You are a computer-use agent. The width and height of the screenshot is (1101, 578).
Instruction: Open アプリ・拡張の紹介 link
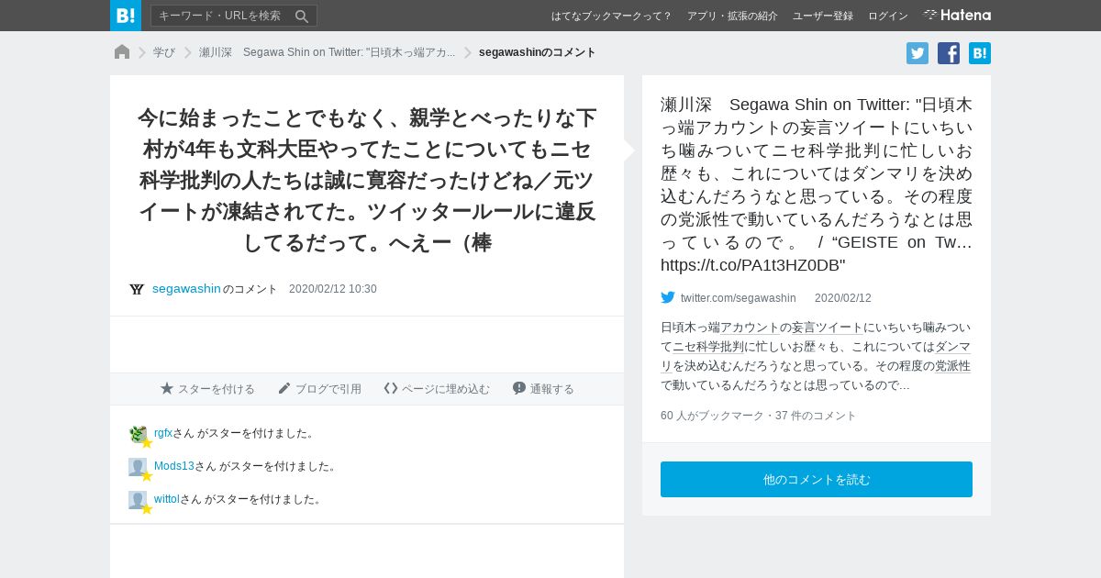pyautogui.click(x=732, y=16)
